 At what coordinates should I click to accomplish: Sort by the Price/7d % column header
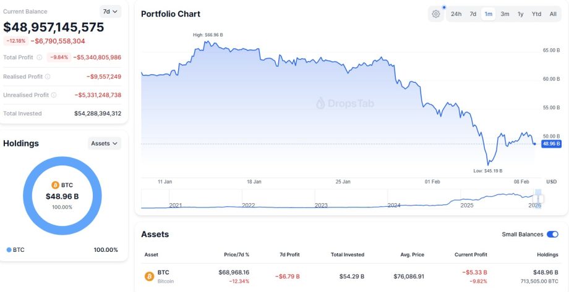[234, 254]
